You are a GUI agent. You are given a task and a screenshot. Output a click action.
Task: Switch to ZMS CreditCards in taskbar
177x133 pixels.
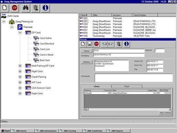[x=95, y=131]
